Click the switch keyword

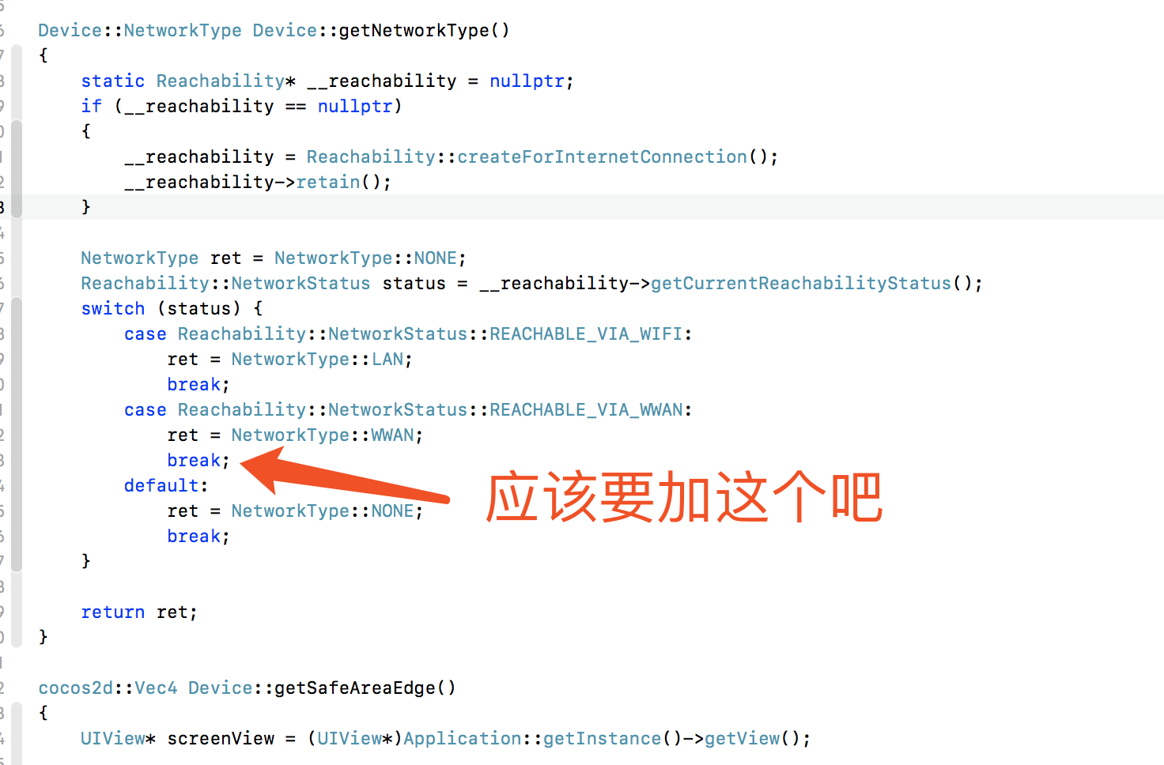(x=113, y=309)
